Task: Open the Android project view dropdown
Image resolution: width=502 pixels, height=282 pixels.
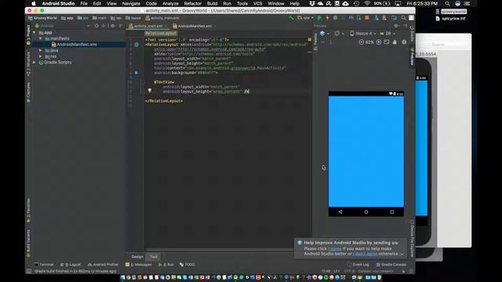Action: [63, 26]
